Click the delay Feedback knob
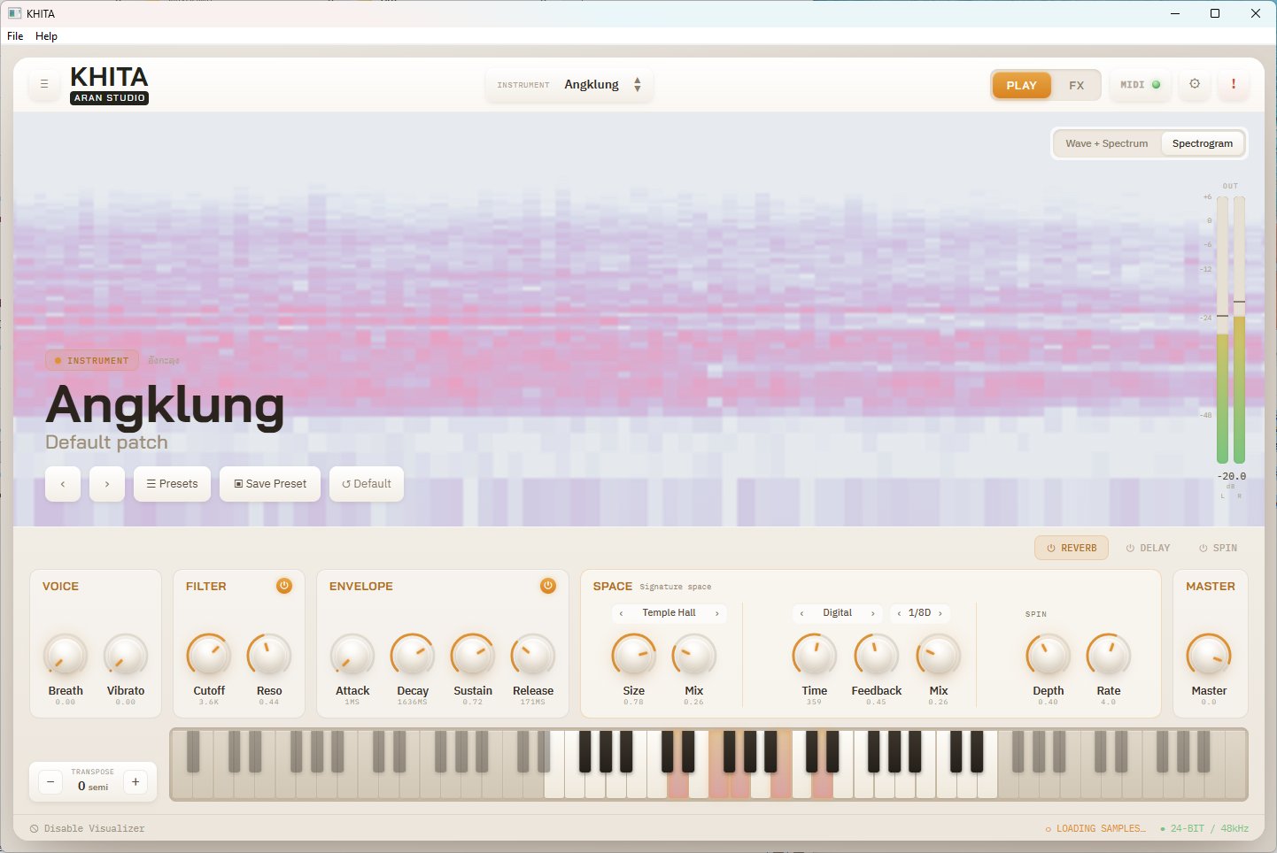Viewport: 1277px width, 853px height. point(877,656)
